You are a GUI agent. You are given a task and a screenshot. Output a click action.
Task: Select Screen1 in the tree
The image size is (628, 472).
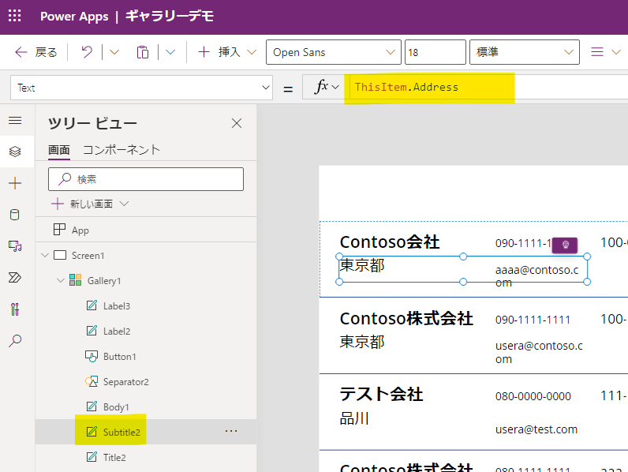tap(88, 255)
